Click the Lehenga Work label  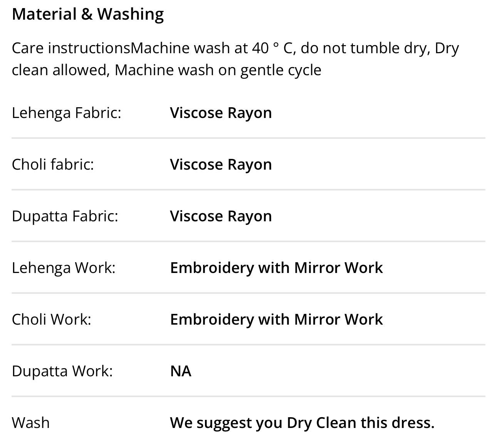(x=64, y=268)
